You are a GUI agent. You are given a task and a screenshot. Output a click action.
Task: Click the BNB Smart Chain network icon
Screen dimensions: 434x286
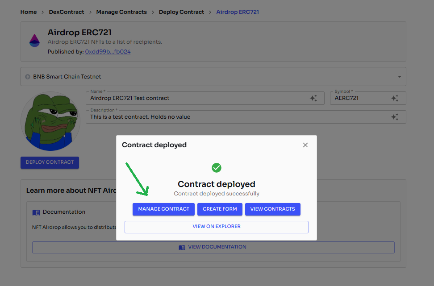[x=28, y=77]
